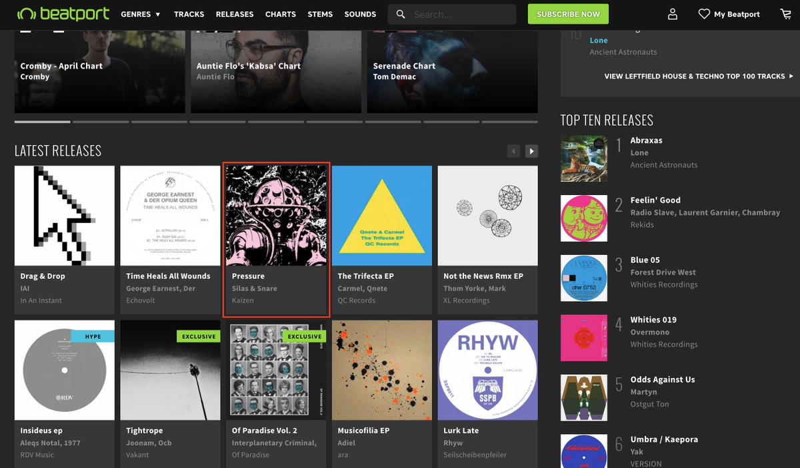Open Odds Against Us cover thumbnail
The height and width of the screenshot is (468, 800).
pyautogui.click(x=584, y=398)
